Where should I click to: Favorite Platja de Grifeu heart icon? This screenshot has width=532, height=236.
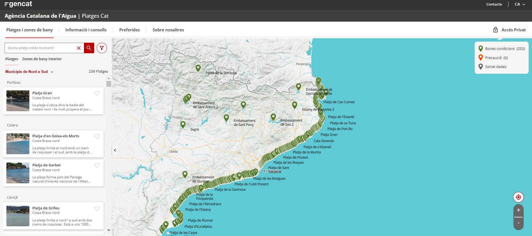(97, 209)
